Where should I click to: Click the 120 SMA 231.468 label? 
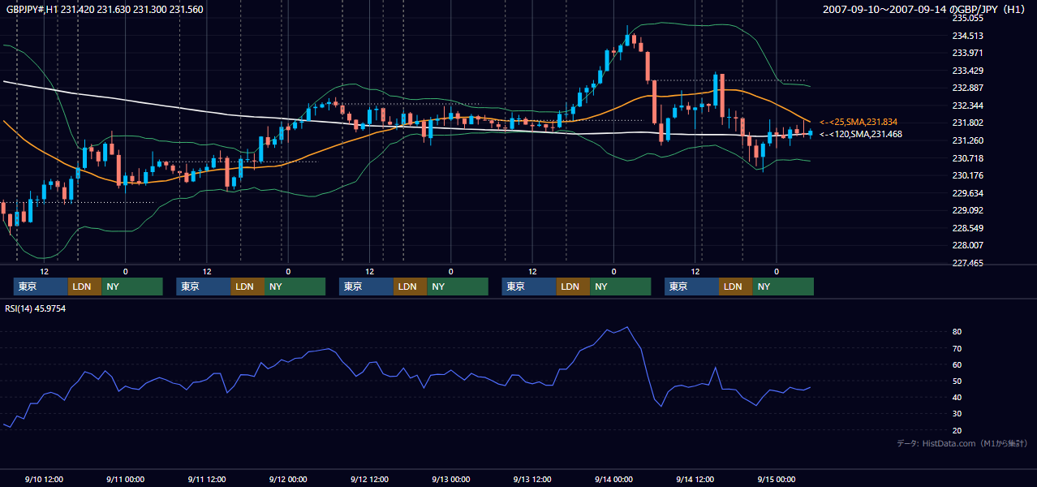(x=861, y=134)
